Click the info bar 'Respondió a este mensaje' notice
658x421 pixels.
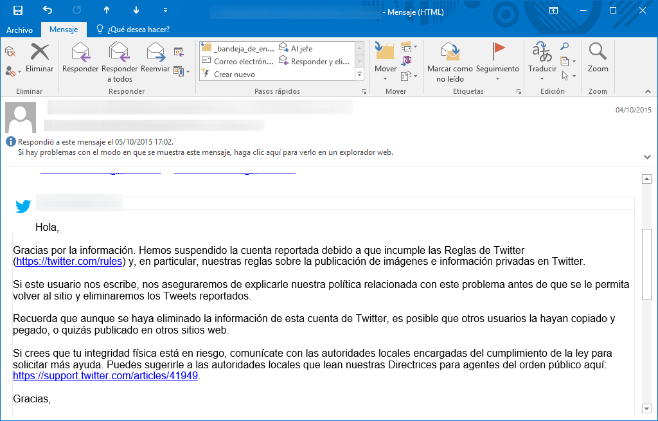click(96, 142)
